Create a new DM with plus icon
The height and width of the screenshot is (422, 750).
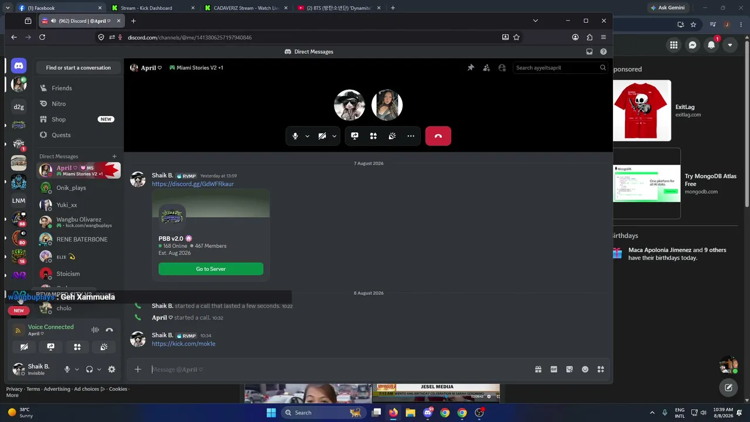click(x=114, y=156)
